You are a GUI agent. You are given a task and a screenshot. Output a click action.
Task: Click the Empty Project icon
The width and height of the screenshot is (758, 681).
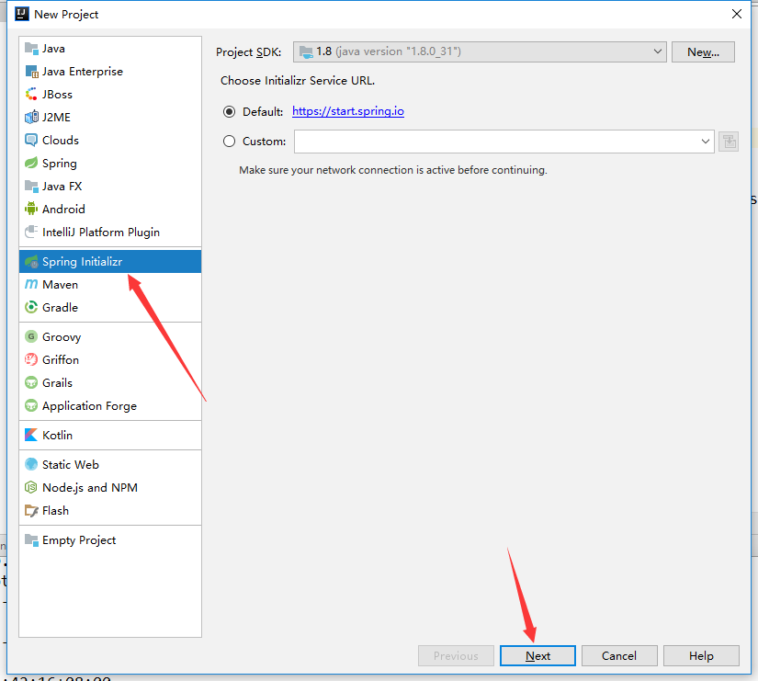(x=31, y=540)
